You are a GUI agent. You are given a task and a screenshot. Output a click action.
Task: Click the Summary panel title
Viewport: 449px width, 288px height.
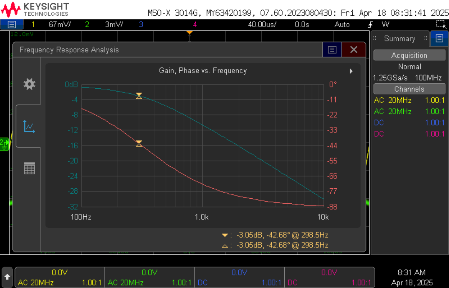(400, 39)
